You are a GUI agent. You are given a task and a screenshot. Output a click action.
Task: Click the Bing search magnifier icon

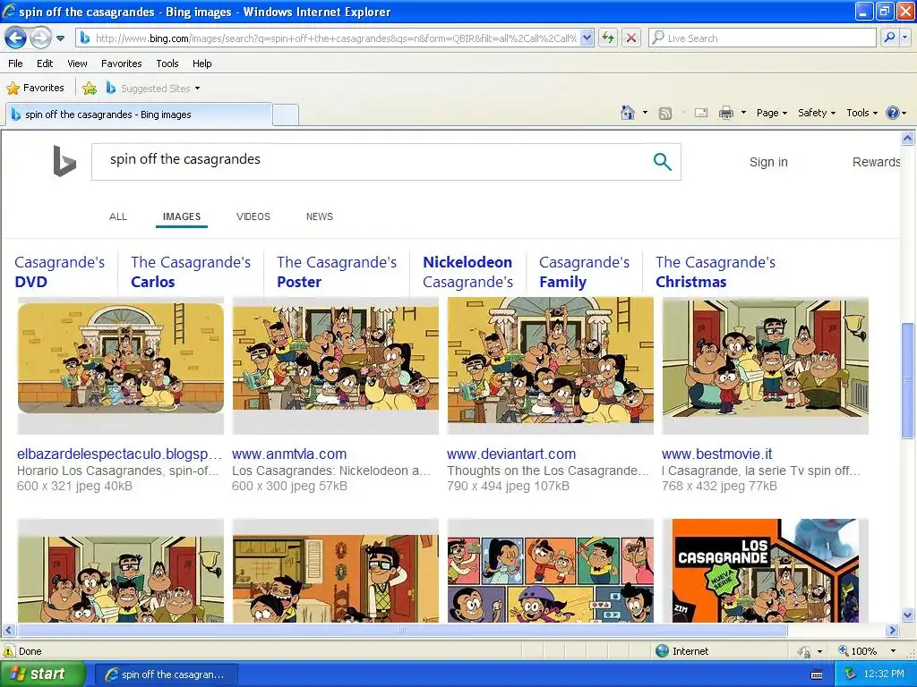coord(662,162)
